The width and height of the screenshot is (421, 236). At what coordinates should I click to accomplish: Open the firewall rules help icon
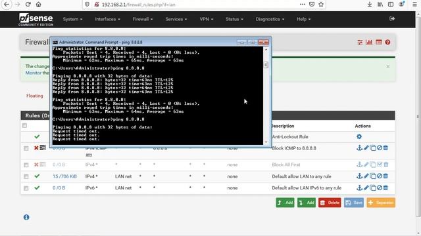[387, 42]
